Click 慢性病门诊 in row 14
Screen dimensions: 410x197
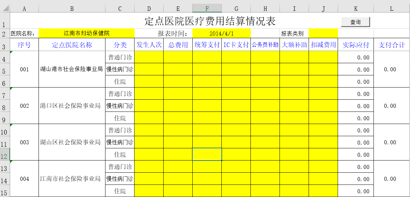(120, 179)
